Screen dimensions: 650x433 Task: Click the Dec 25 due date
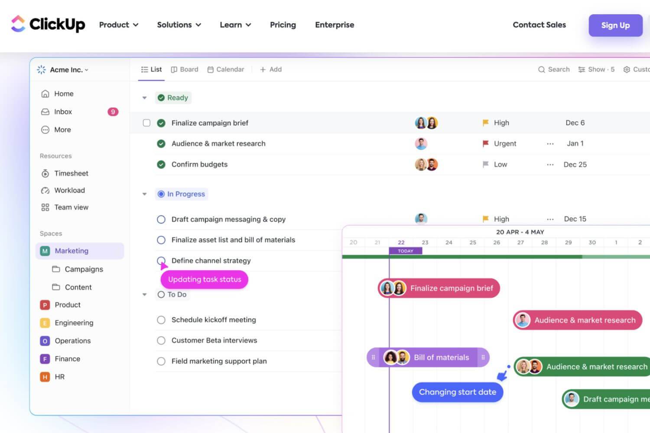tap(575, 165)
